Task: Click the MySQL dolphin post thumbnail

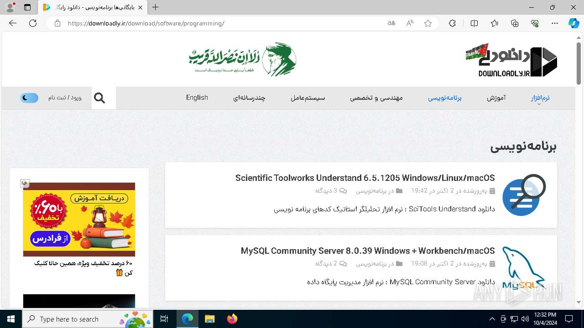Action: [524, 268]
